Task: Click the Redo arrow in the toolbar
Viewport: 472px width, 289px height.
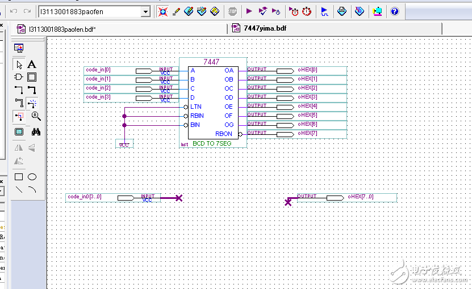Action: pos(27,11)
